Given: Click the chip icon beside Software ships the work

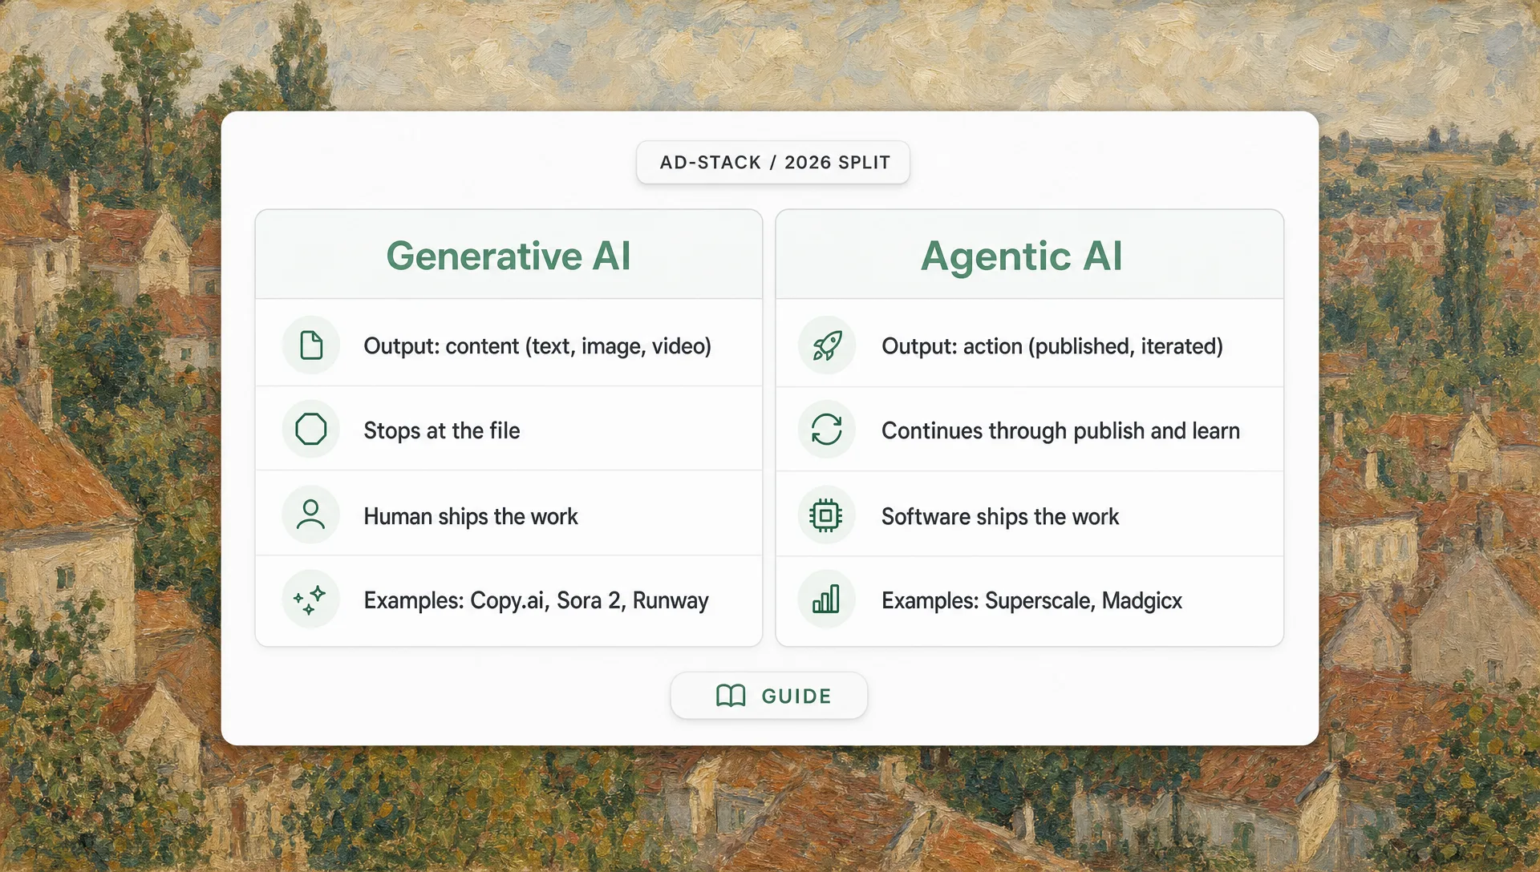Looking at the screenshot, I should pyautogui.click(x=827, y=515).
